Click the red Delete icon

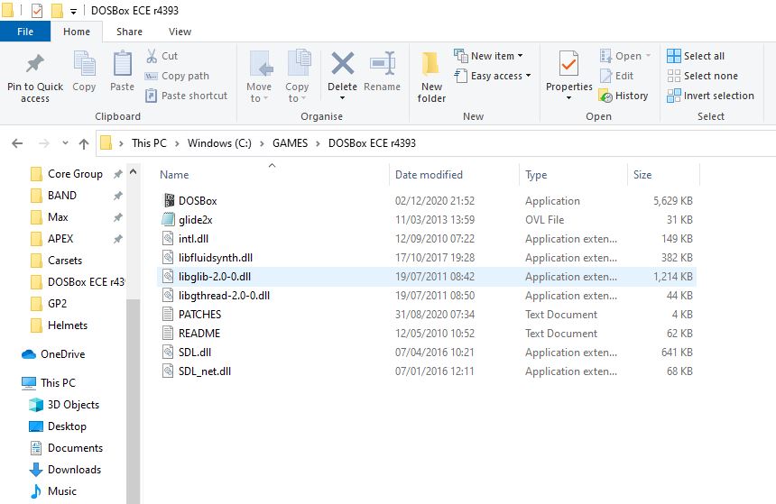tap(342, 65)
